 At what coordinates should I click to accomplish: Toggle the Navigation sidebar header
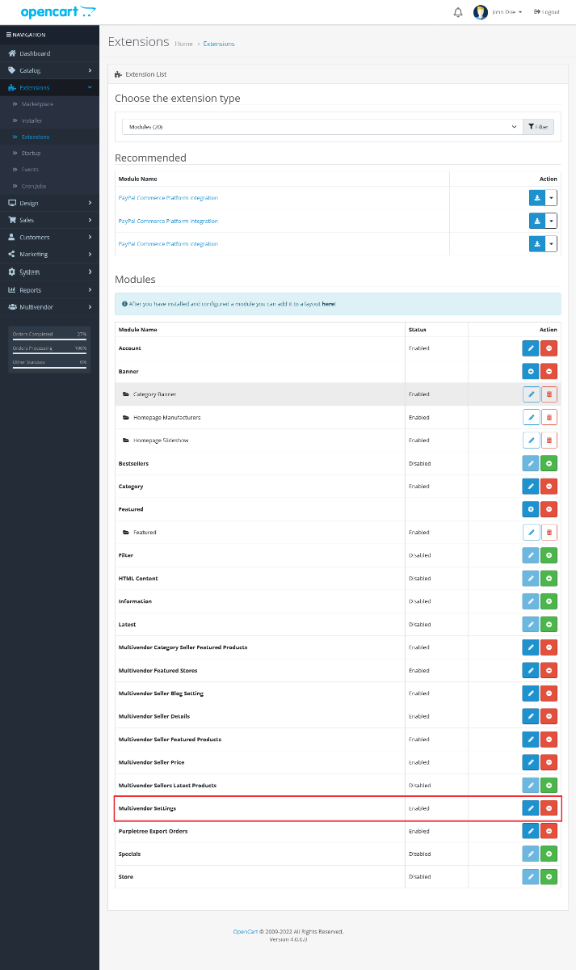coord(49,35)
